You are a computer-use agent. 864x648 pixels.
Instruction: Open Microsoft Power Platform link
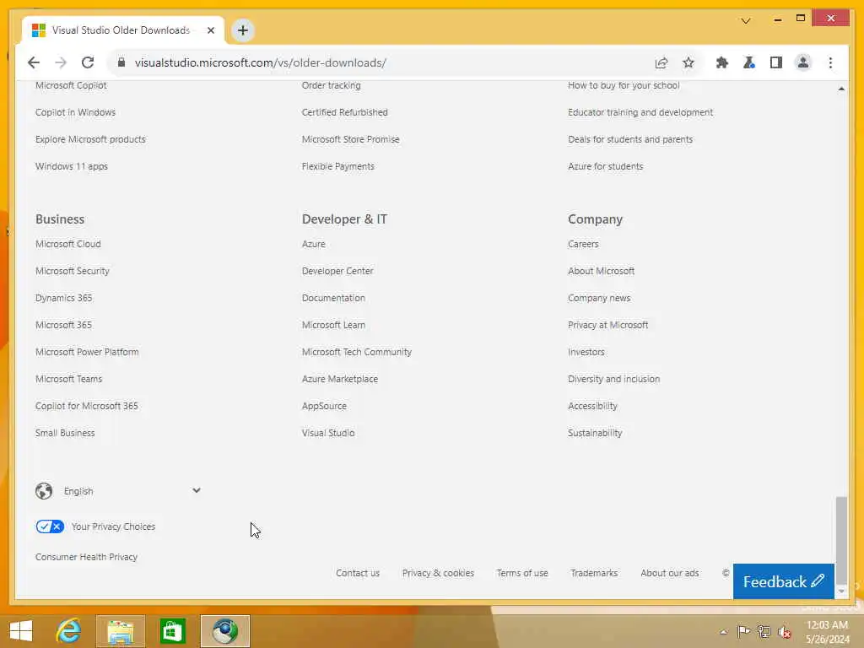click(x=87, y=352)
